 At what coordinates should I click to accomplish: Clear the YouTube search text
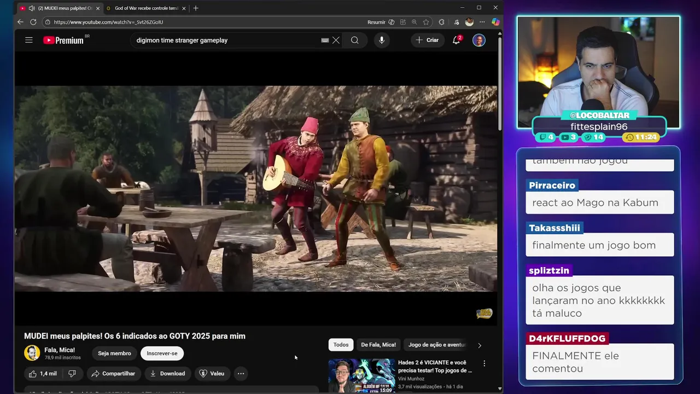pyautogui.click(x=336, y=40)
